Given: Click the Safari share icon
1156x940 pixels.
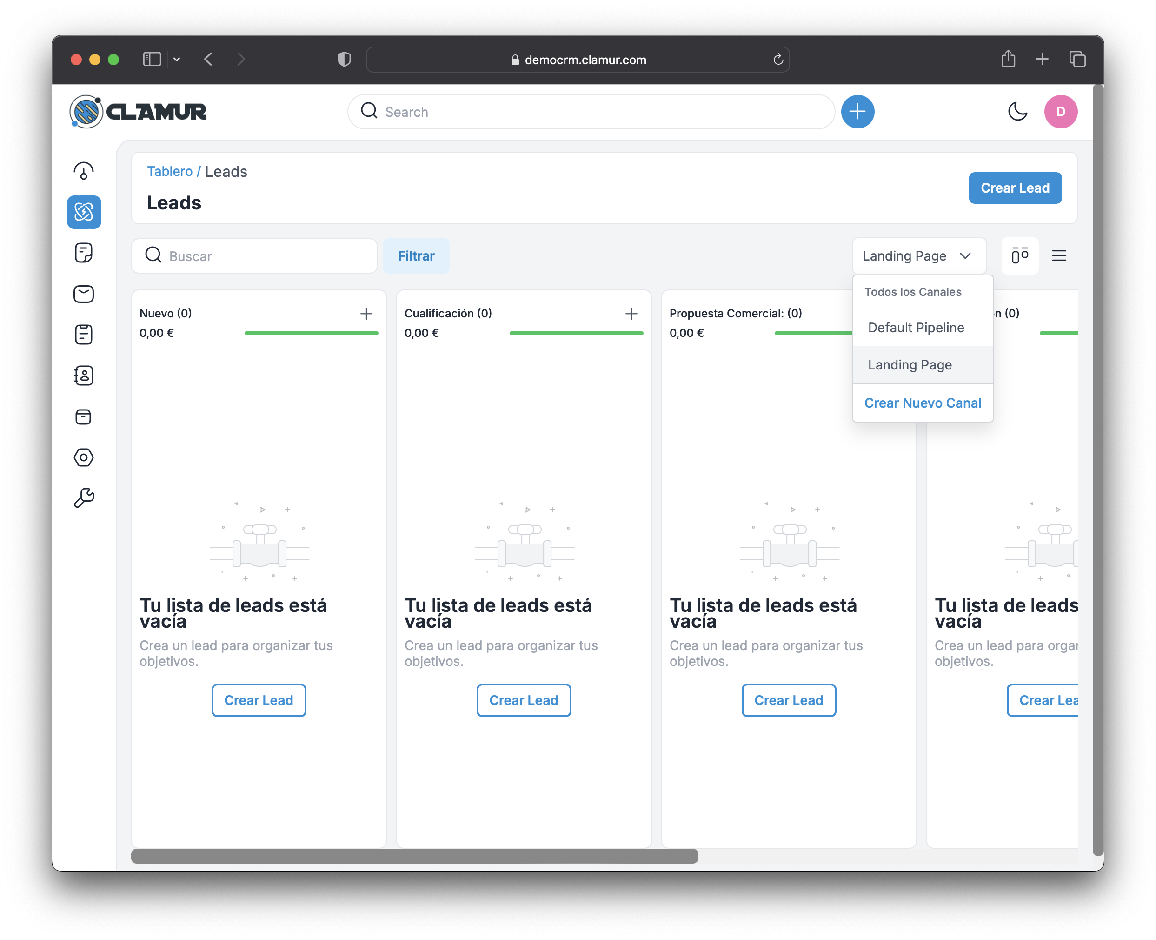Looking at the screenshot, I should click(x=1008, y=59).
